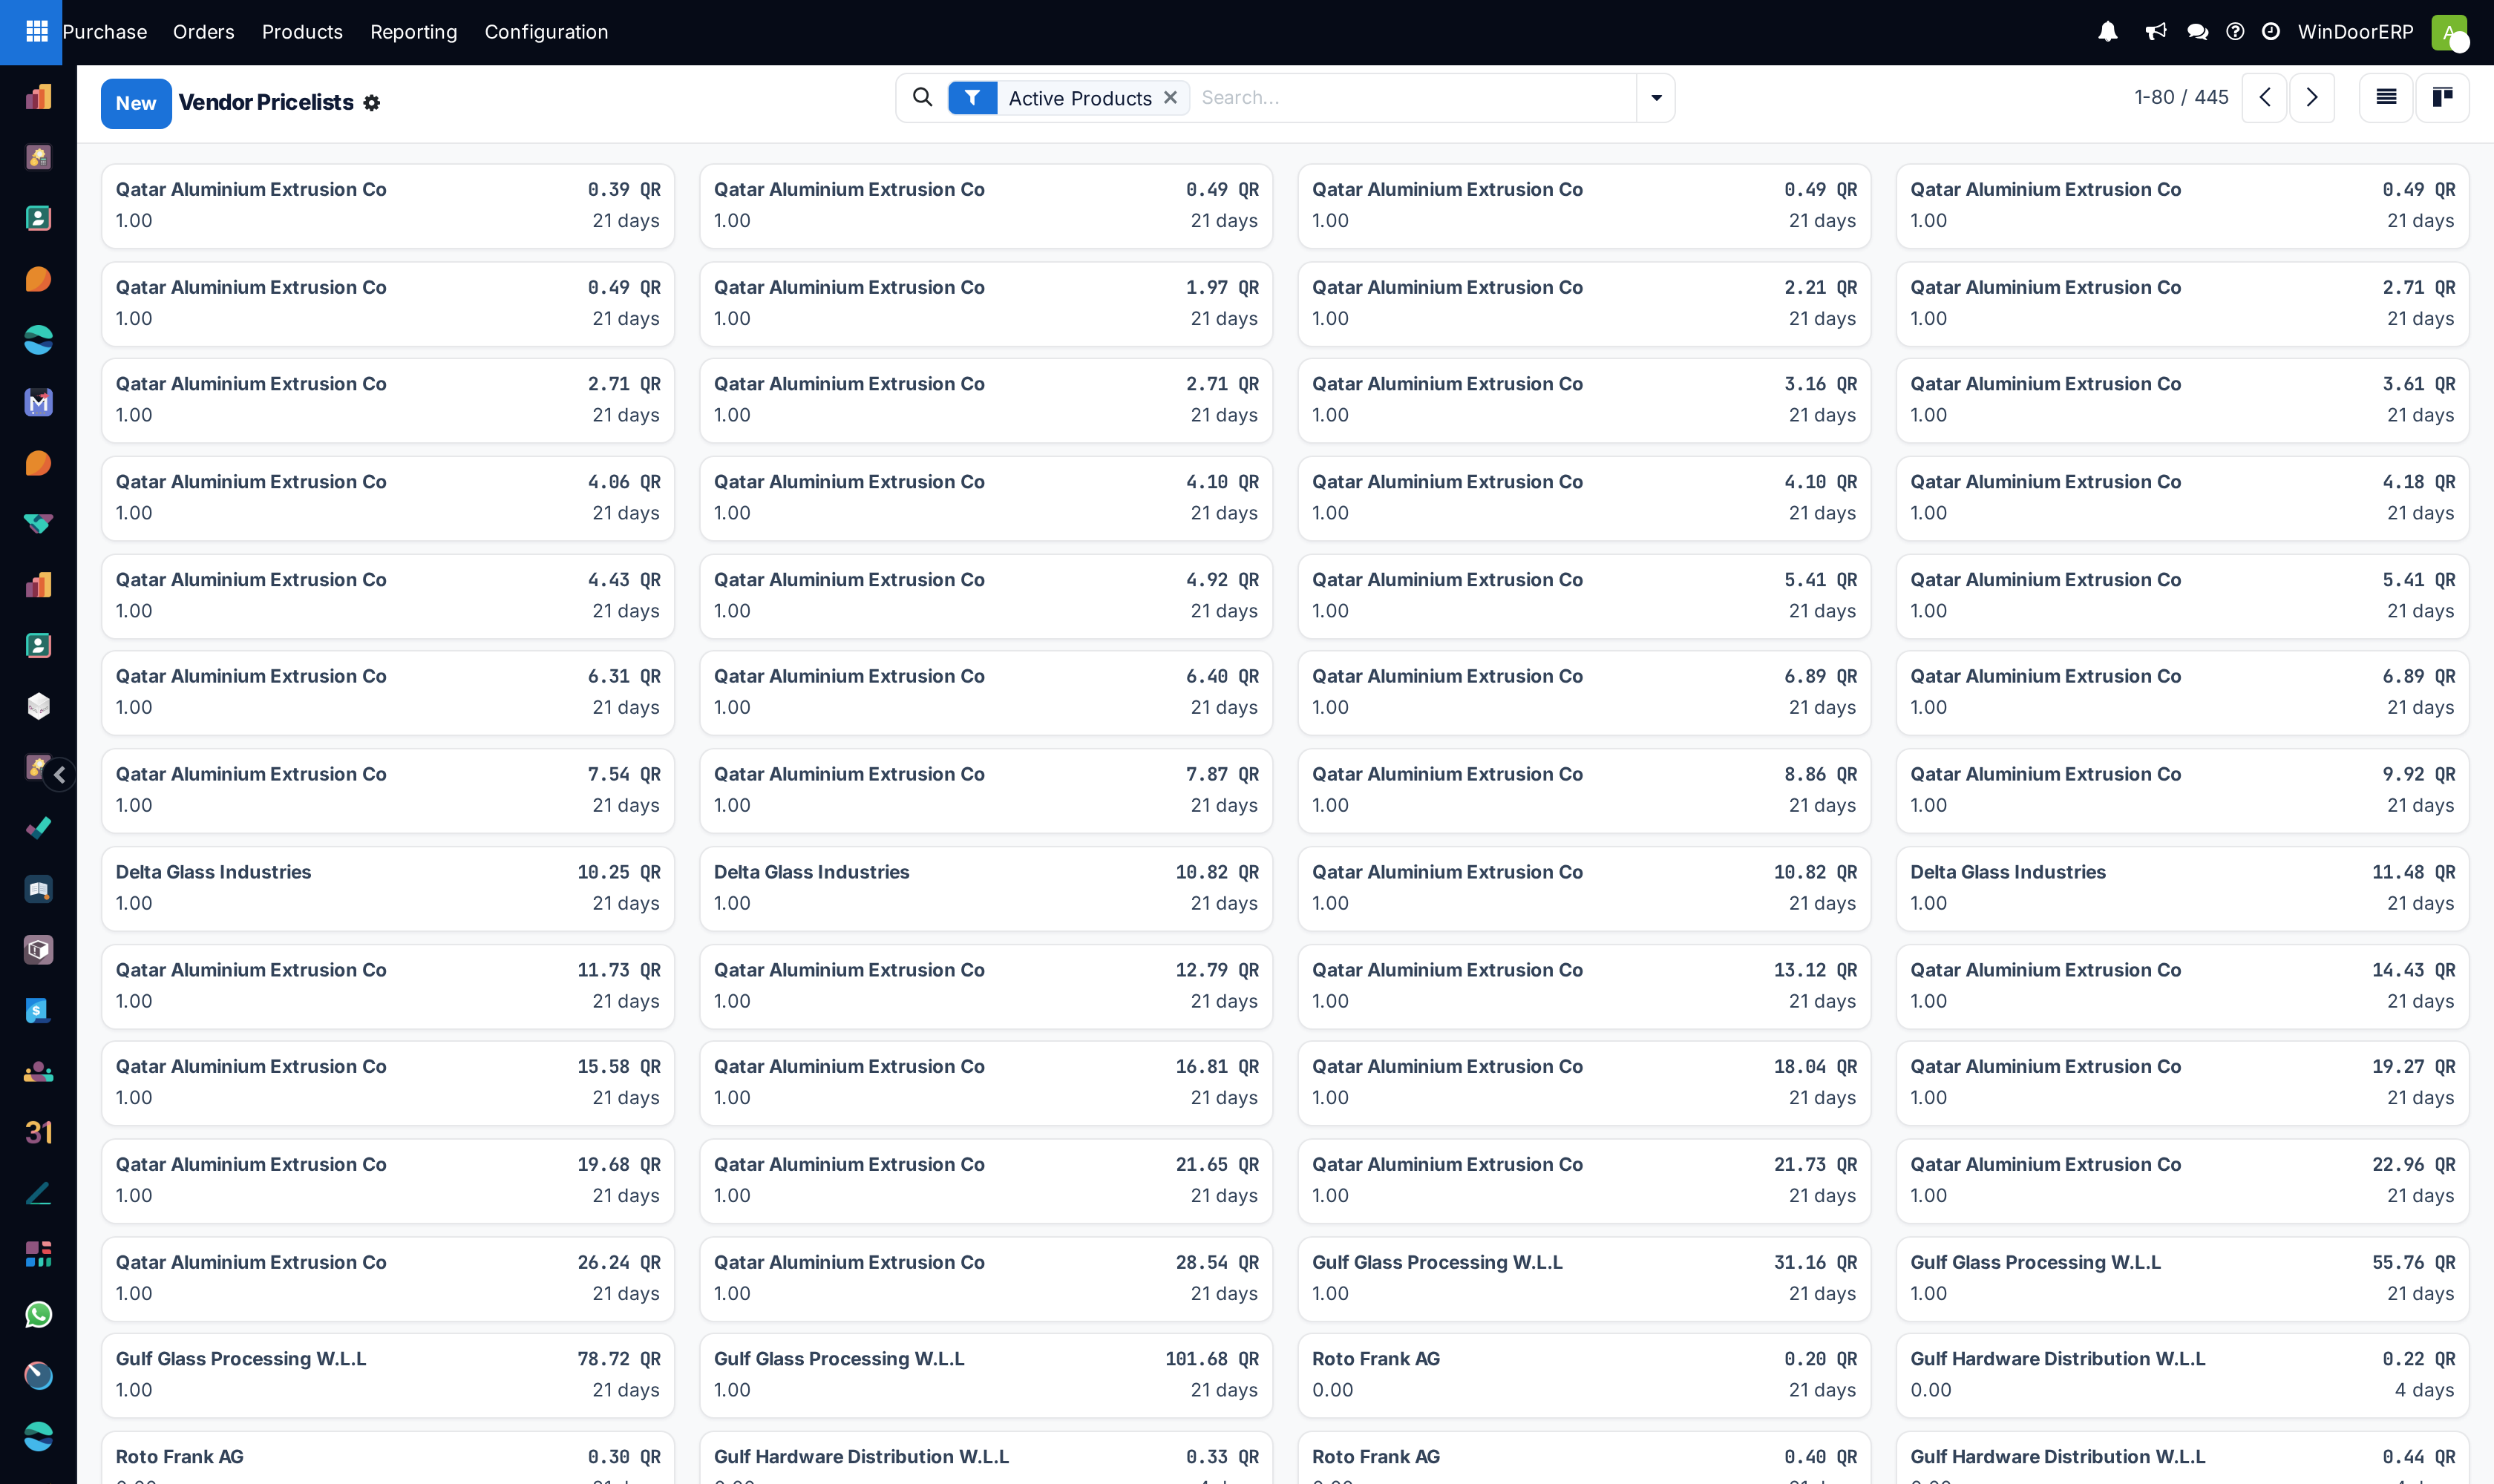Go to previous page of records
The image size is (2494, 1484).
click(2264, 98)
